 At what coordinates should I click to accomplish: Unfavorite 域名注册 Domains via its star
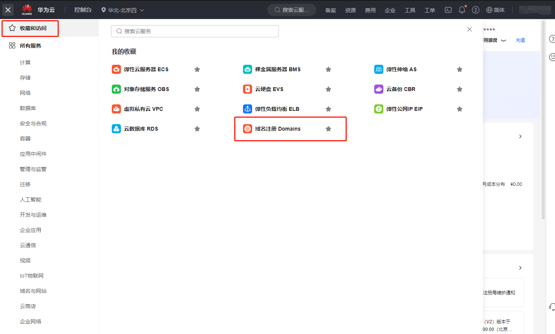[328, 129]
